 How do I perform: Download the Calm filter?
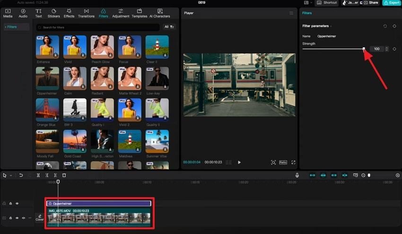tap(83, 87)
